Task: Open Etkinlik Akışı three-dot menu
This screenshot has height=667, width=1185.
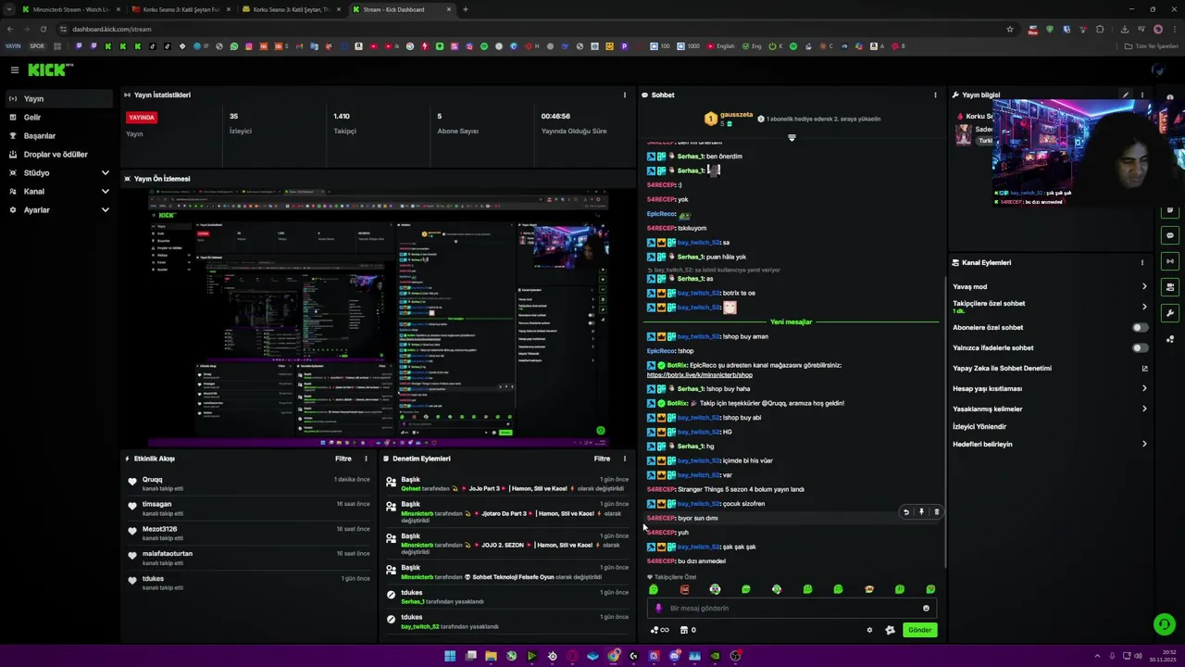Action: [x=366, y=459]
